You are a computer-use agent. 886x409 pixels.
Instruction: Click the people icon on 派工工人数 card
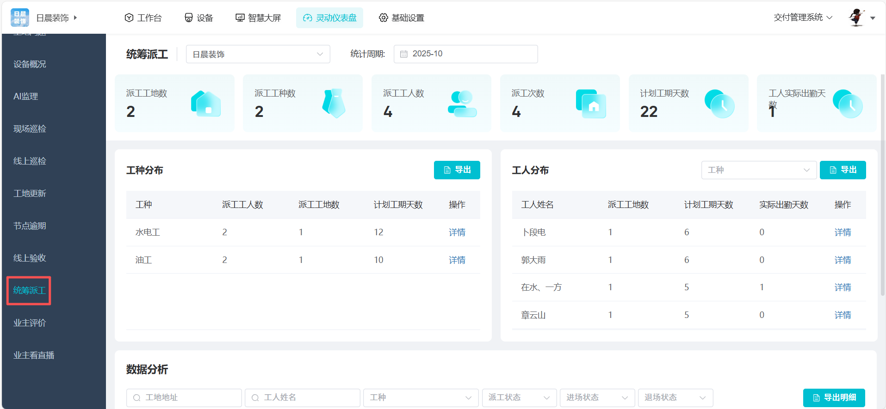click(462, 104)
